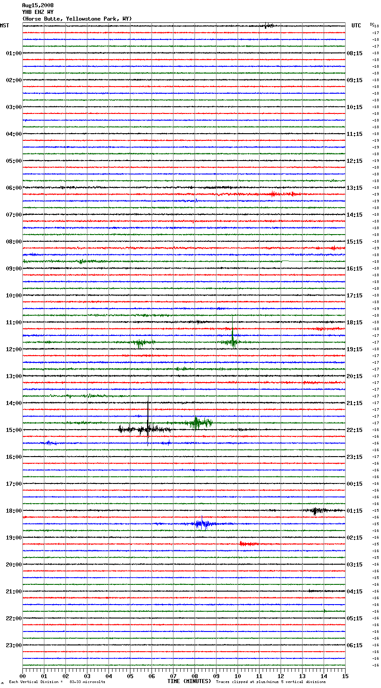
Task: Click the 16:15 UTC time label
Action: pyautogui.click(x=355, y=269)
